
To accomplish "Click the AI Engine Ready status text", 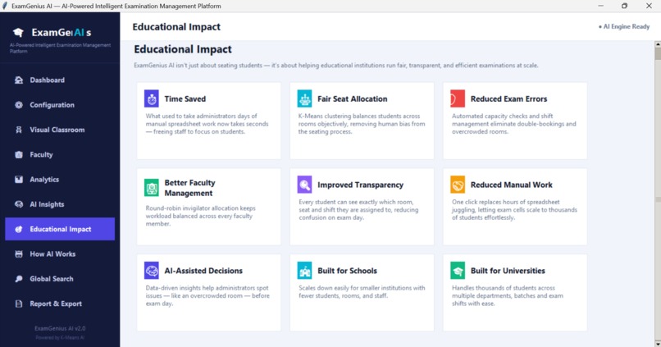I will [624, 26].
